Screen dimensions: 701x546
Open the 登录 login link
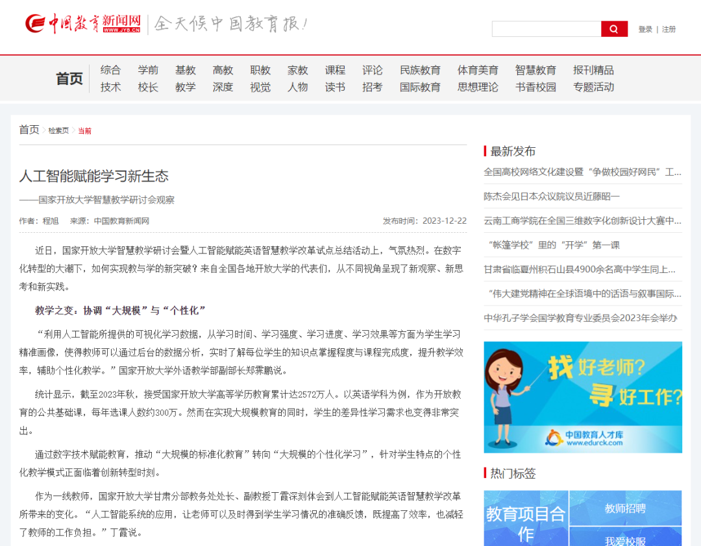pos(645,29)
